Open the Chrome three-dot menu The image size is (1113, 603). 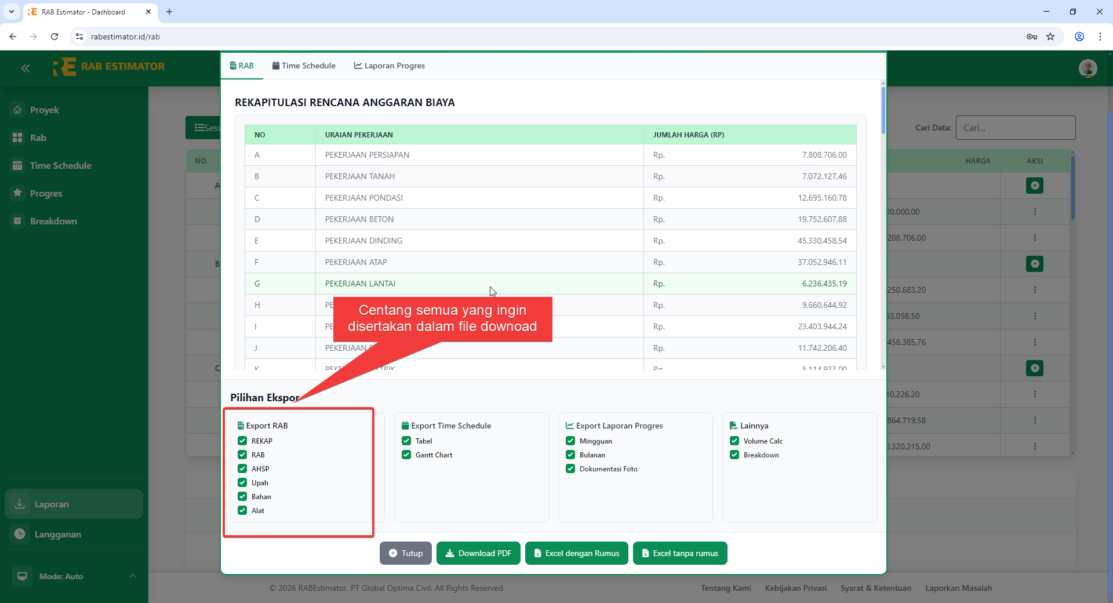1100,37
